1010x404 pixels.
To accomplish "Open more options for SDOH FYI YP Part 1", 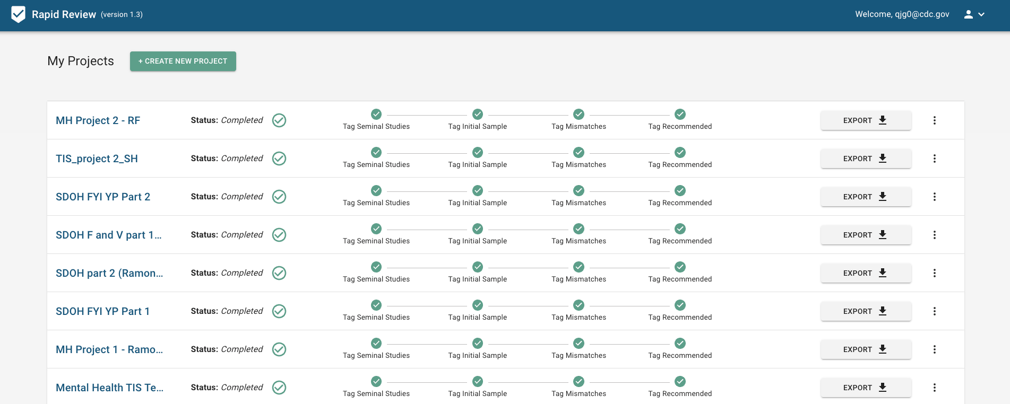I will [x=935, y=311].
